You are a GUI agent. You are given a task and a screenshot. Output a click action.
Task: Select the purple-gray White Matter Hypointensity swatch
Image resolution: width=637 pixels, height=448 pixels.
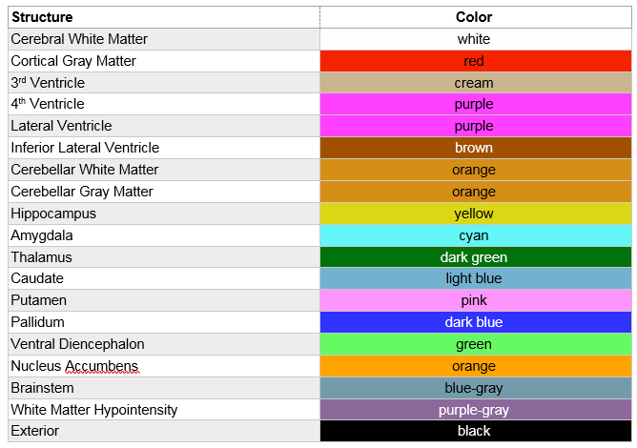coord(475,410)
